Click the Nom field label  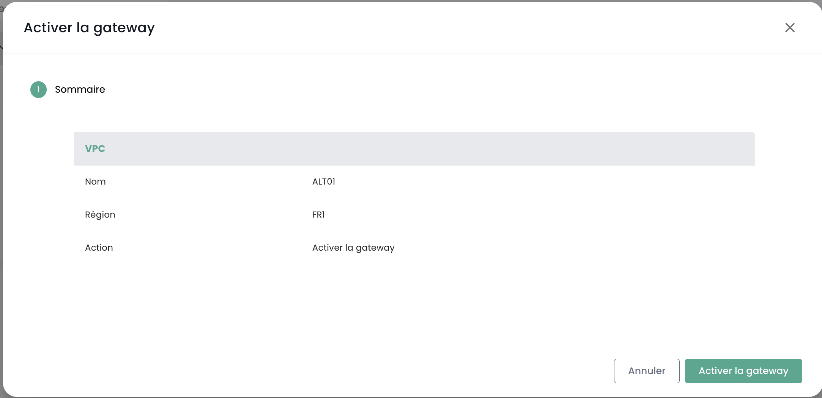point(95,182)
